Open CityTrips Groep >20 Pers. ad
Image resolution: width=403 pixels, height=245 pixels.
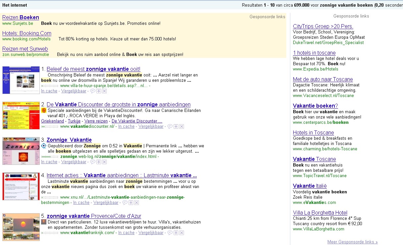(x=323, y=26)
